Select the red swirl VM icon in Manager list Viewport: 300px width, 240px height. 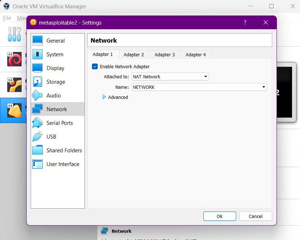click(14, 59)
